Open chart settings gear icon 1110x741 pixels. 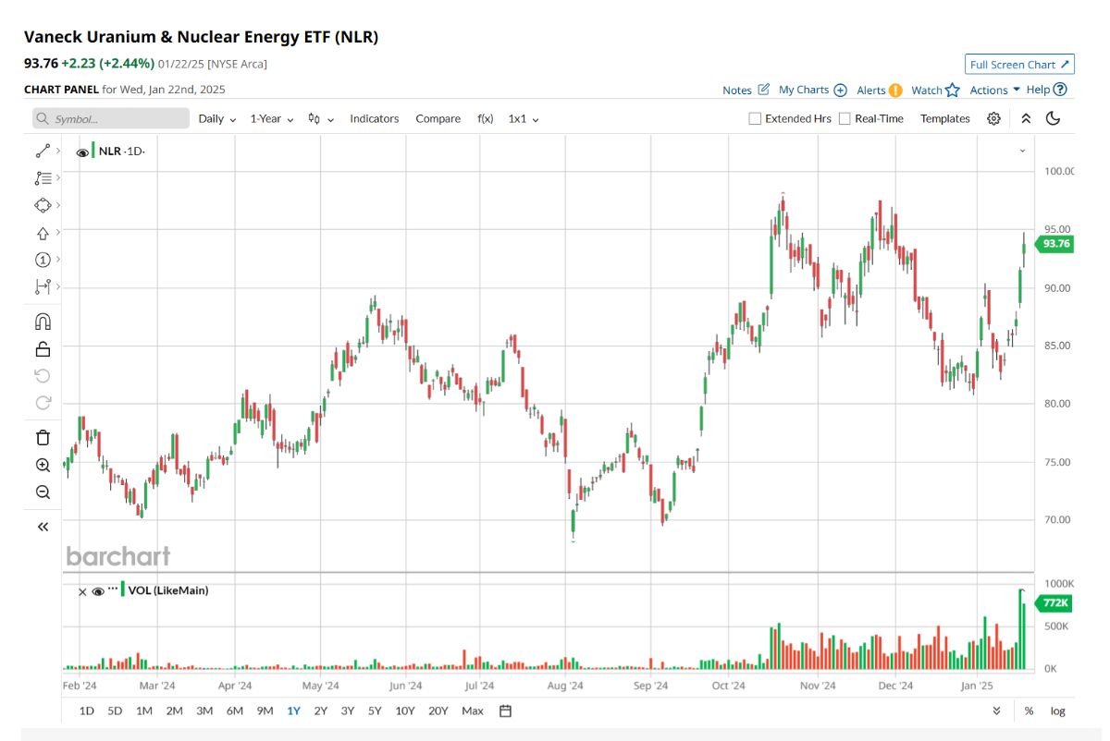tap(993, 118)
